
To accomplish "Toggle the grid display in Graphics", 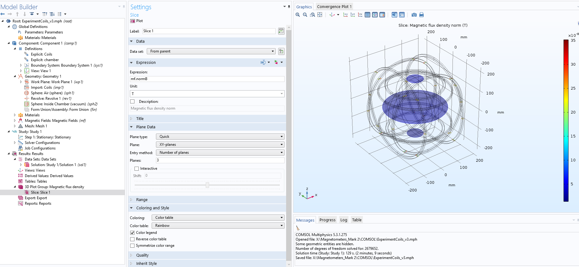I will click(x=367, y=15).
